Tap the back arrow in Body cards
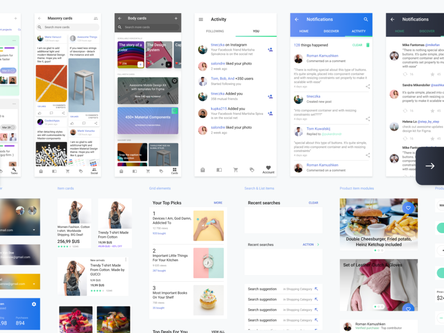Viewport: 444px width, 333px height. [120, 18]
